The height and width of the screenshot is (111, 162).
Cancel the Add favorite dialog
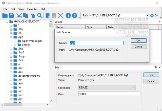coord(138,47)
